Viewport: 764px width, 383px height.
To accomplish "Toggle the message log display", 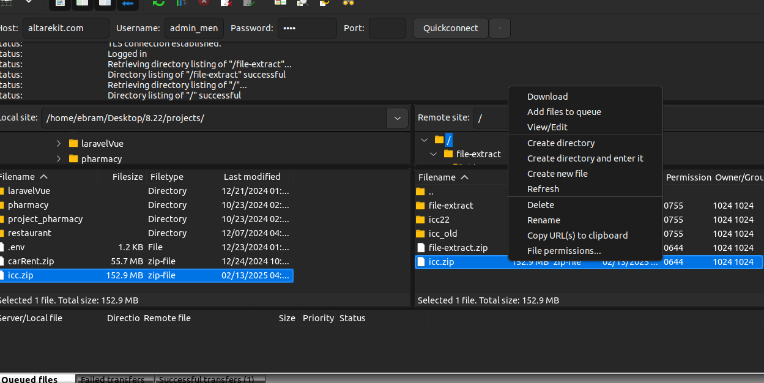I will 60,3.
